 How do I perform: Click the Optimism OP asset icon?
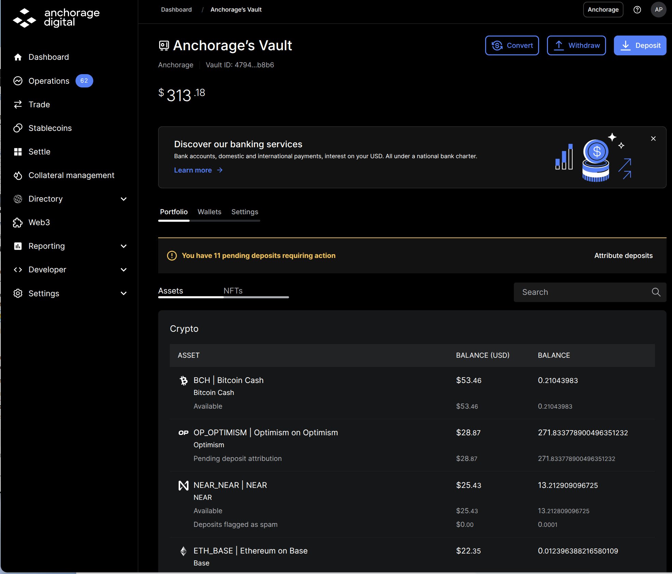click(x=183, y=433)
